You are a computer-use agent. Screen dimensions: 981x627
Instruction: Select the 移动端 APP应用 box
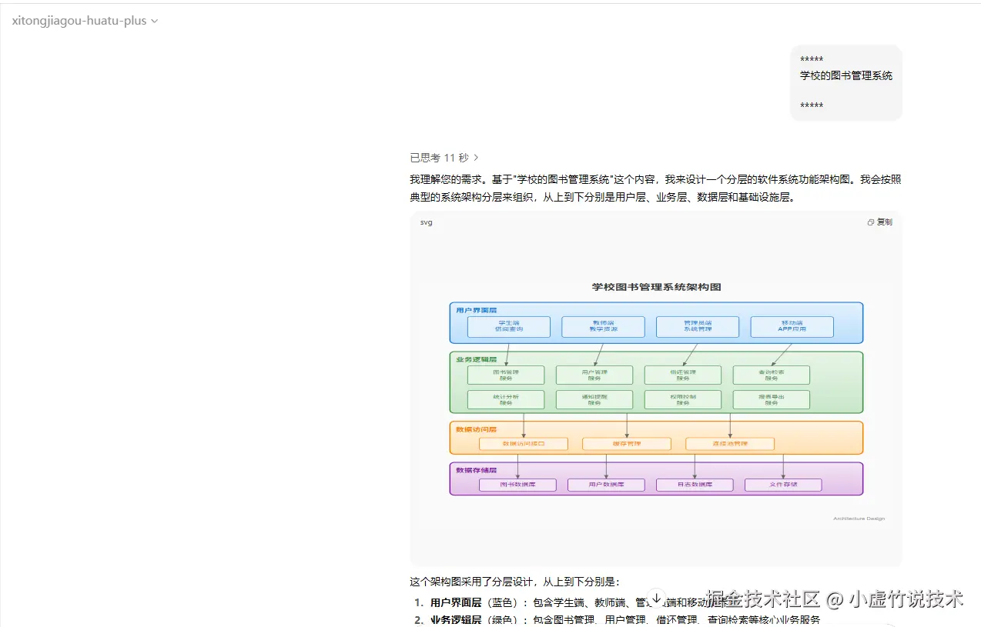pos(792,326)
